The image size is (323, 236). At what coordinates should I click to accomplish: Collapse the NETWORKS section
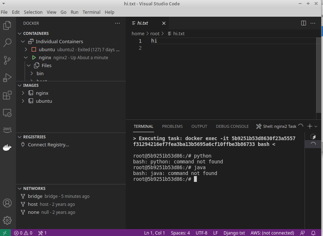[20, 188]
